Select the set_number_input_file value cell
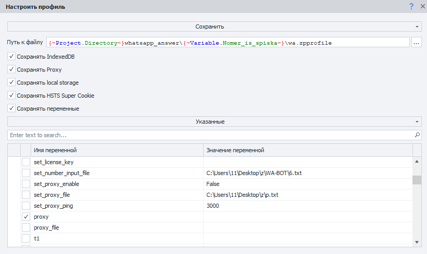The image size is (427, 254). [308, 173]
